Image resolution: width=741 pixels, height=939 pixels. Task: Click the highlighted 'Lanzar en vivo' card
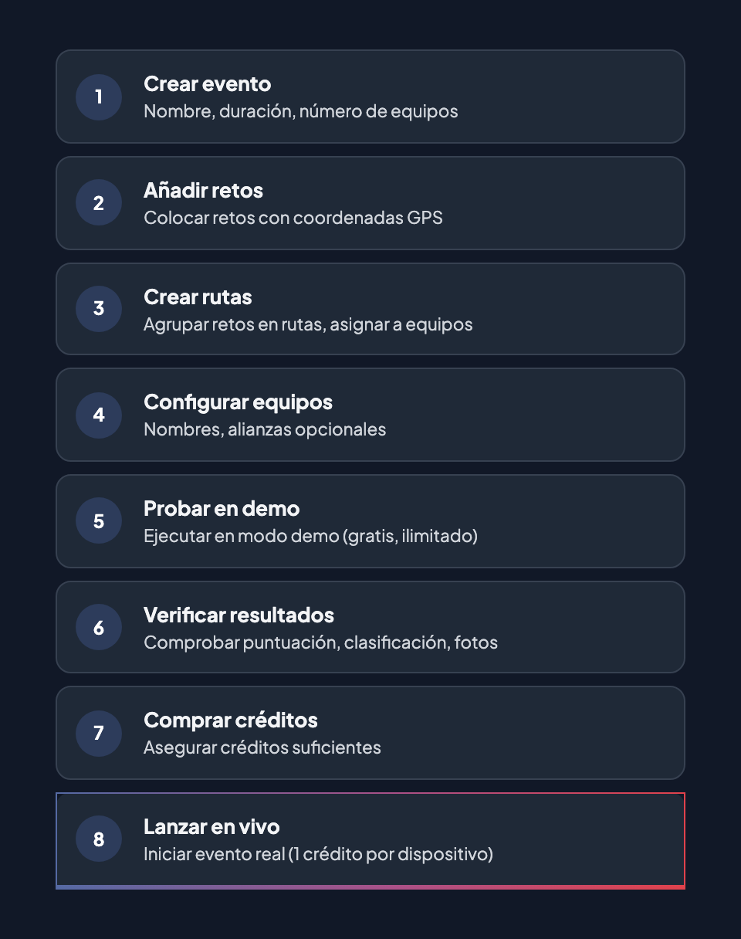[x=370, y=839]
